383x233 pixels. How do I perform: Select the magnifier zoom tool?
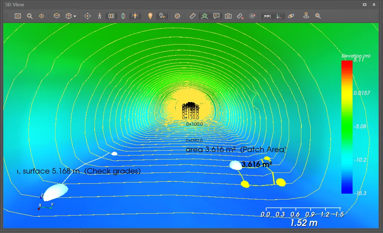30,16
